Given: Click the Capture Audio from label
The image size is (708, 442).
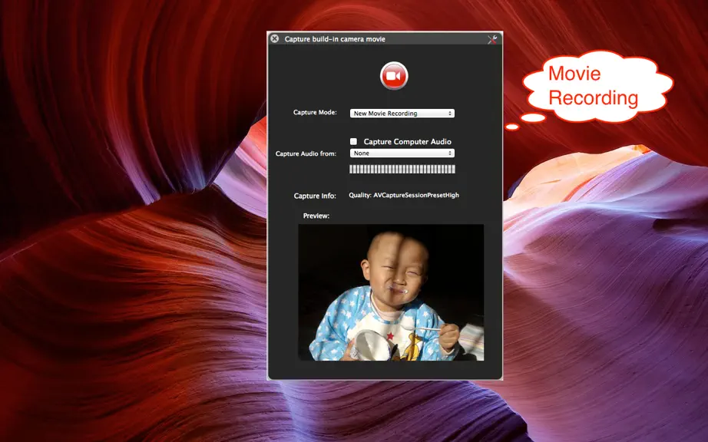Looking at the screenshot, I should click(x=306, y=153).
